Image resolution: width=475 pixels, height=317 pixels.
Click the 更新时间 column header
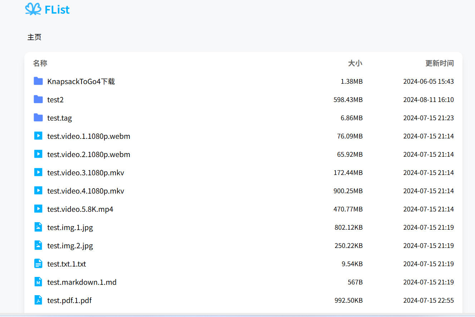[439, 63]
